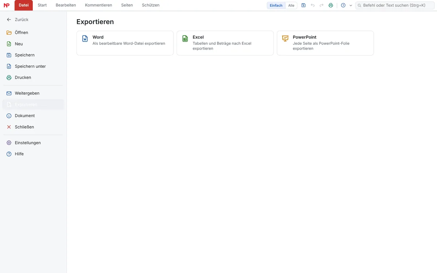The height and width of the screenshot is (273, 437).
Task: Focus the Befehl oder Text suchen search field
Action: (x=395, y=5)
